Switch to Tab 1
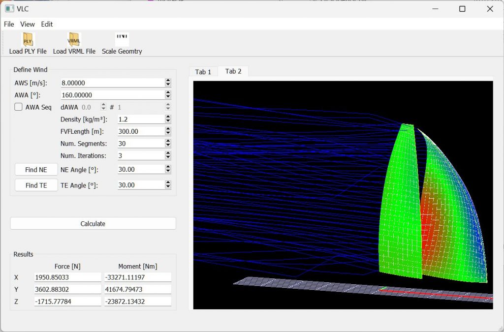Screen dimensions: 504x332 tap(203, 72)
